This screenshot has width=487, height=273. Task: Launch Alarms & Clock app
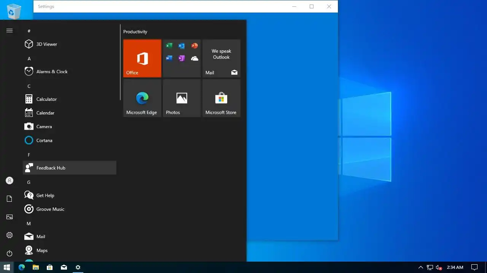(70, 72)
